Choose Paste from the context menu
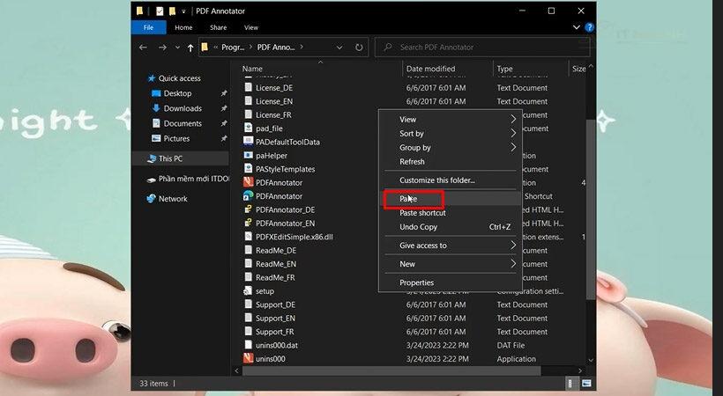This screenshot has width=723, height=396. tap(408, 200)
